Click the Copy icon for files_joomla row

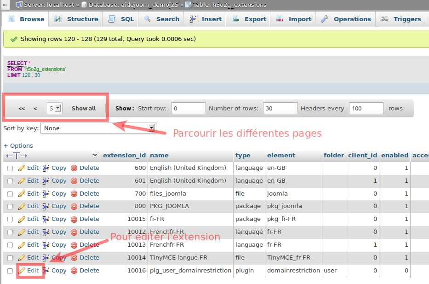(x=46, y=194)
